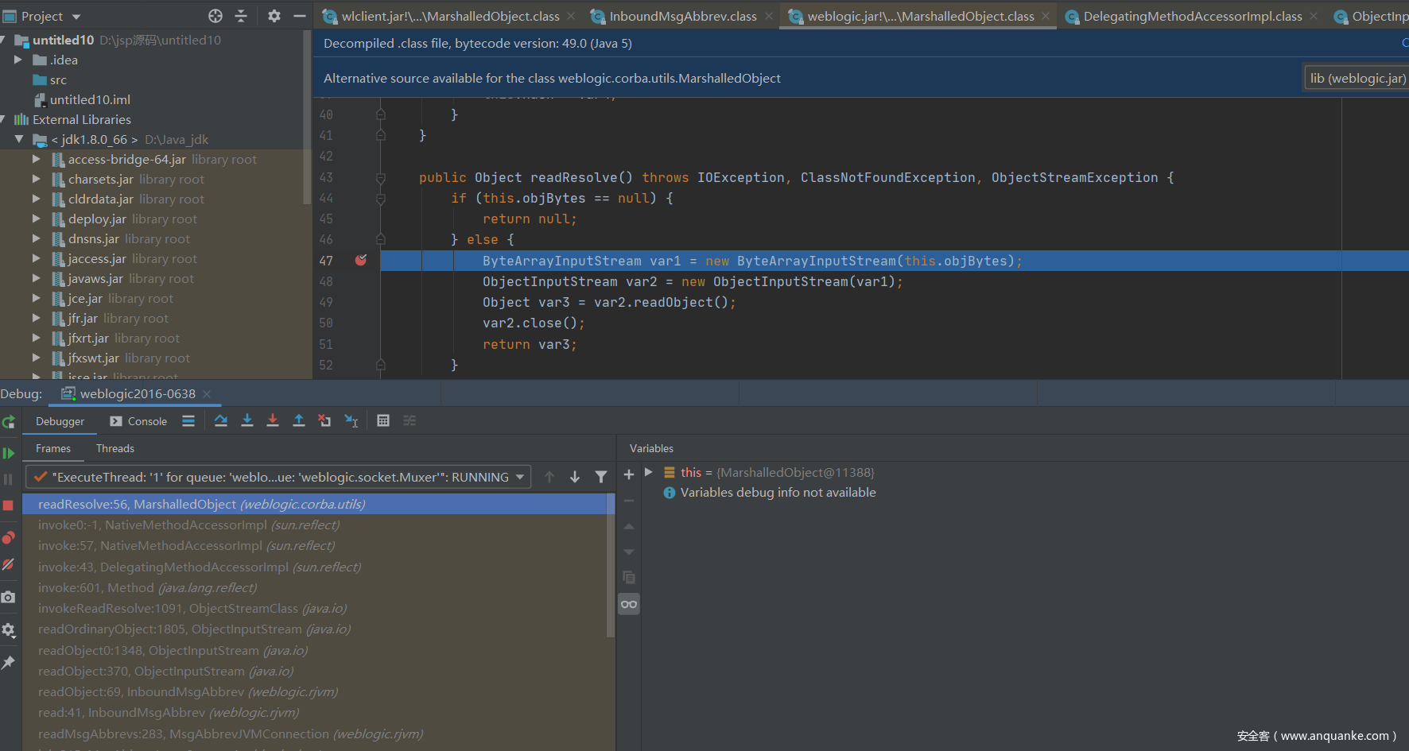1409x751 pixels.
Task: Click the lib (weblogic.jar) source button
Action: [1357, 78]
